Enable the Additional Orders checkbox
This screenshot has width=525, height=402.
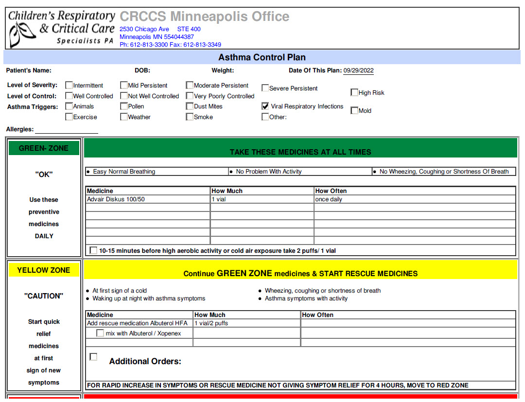click(x=93, y=357)
